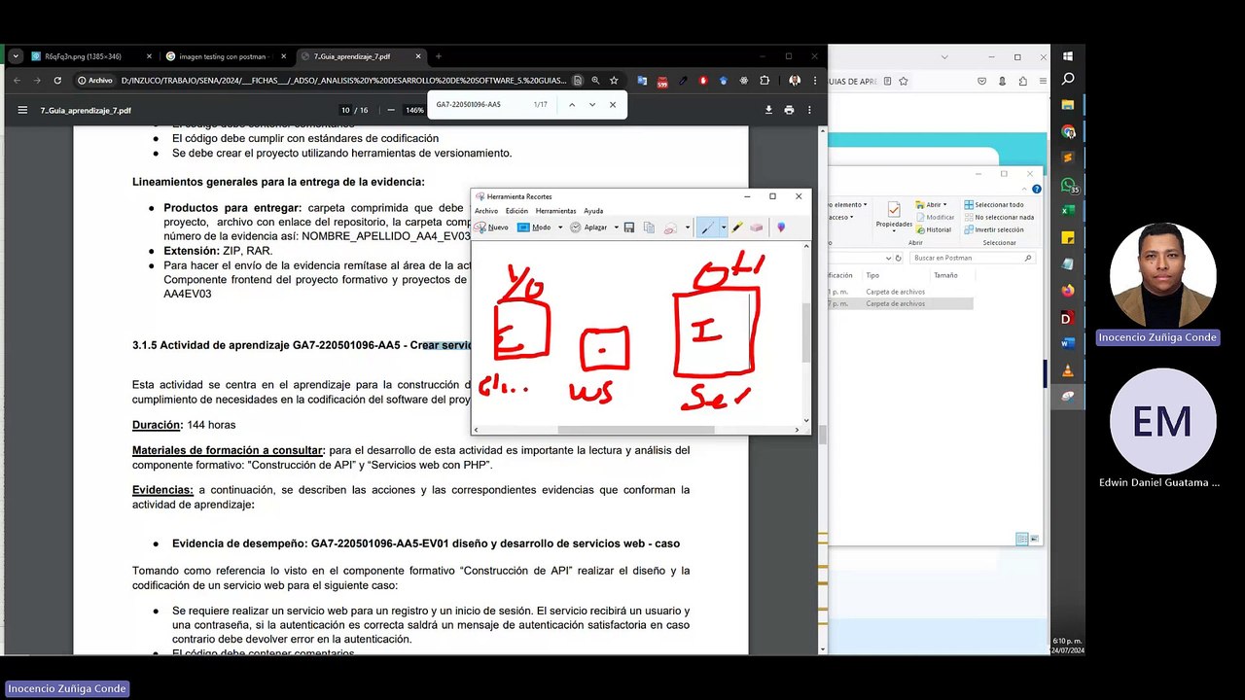Open the Herramientas menu in Recortes

pyautogui.click(x=555, y=211)
